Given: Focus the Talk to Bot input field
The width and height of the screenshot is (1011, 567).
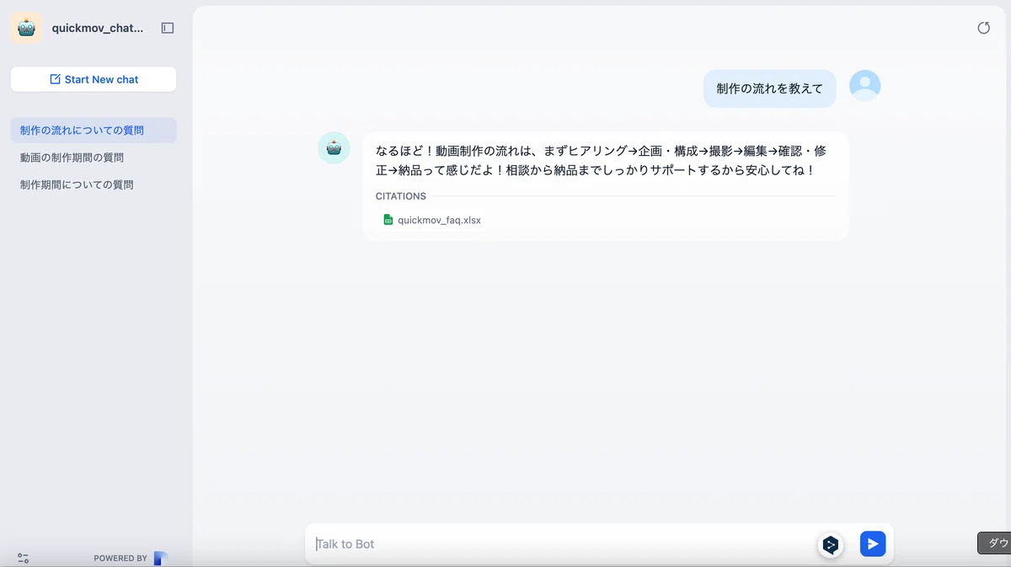Looking at the screenshot, I should coord(560,544).
